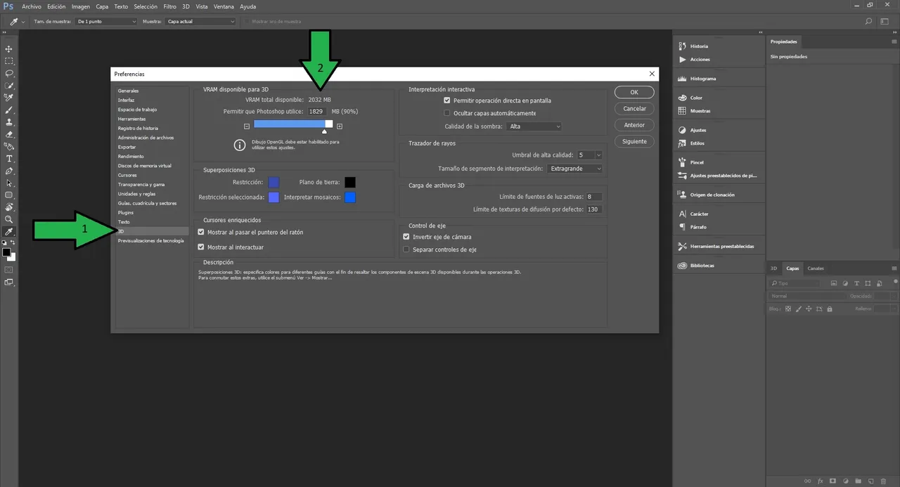Open the Bibliotecas panel icon
The image size is (900, 487).
[682, 266]
